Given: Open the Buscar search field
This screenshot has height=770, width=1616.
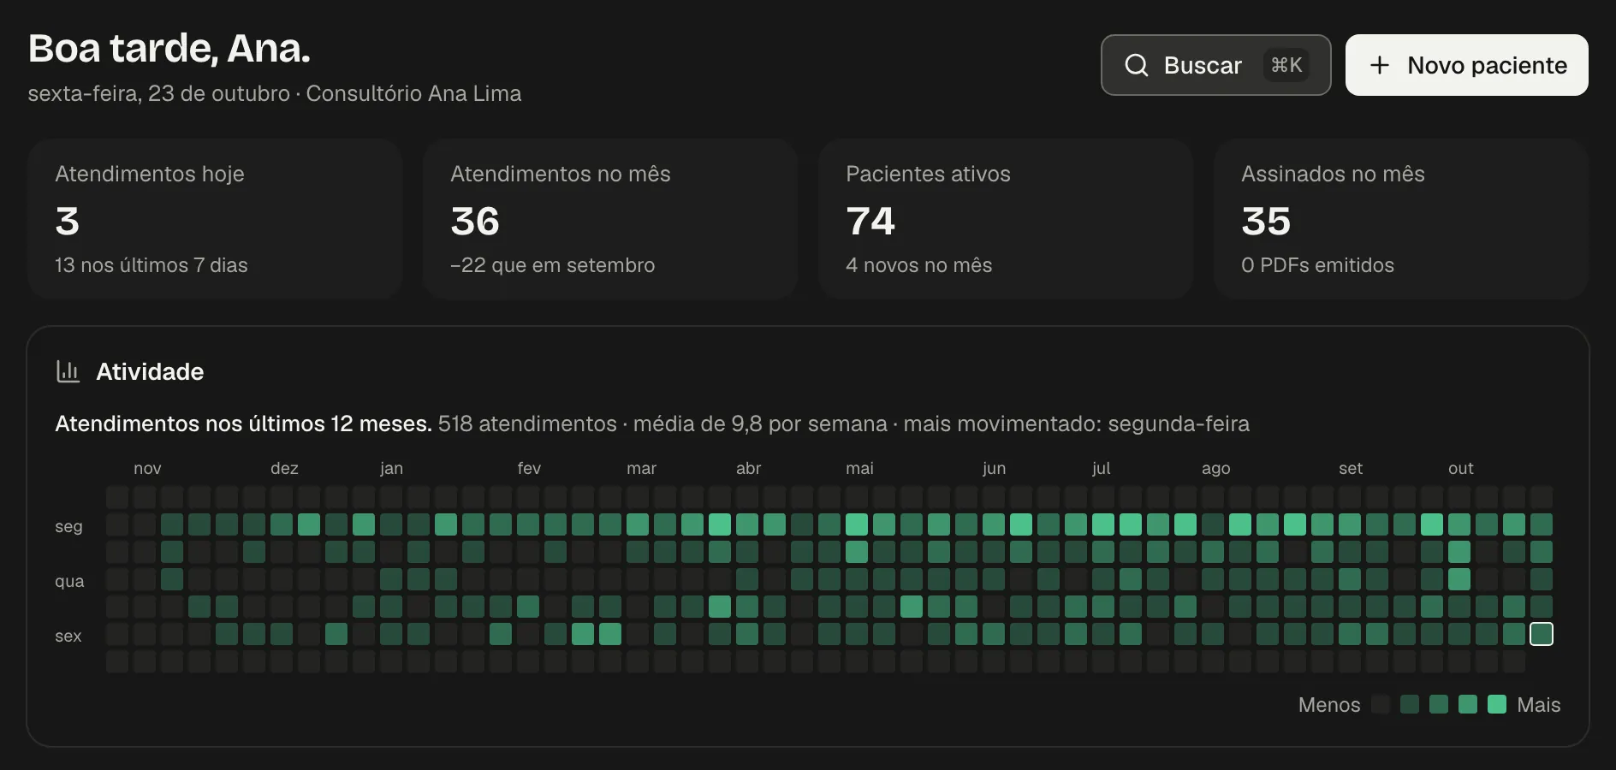Looking at the screenshot, I should pos(1215,65).
